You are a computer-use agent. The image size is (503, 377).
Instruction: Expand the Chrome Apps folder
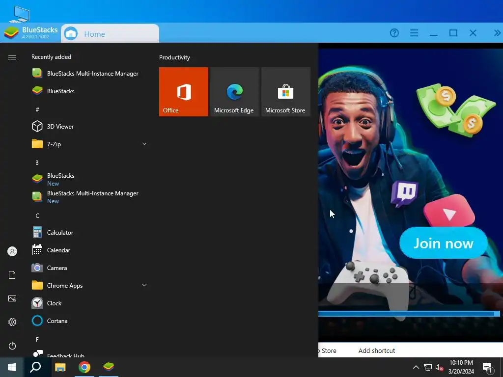[x=89, y=285]
